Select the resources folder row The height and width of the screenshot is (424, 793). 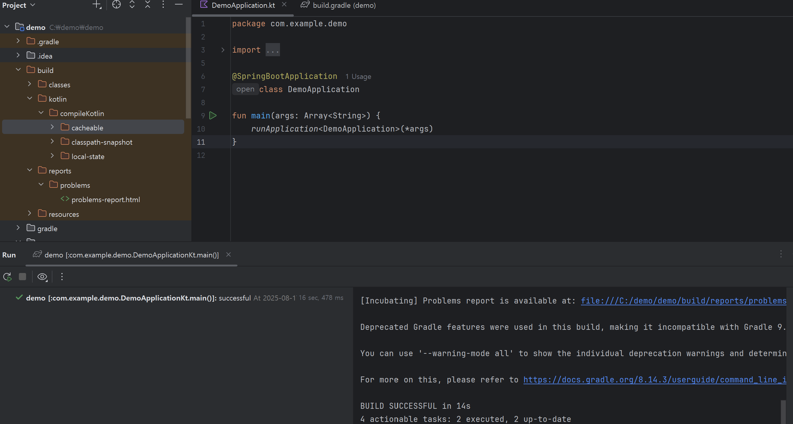93,214
